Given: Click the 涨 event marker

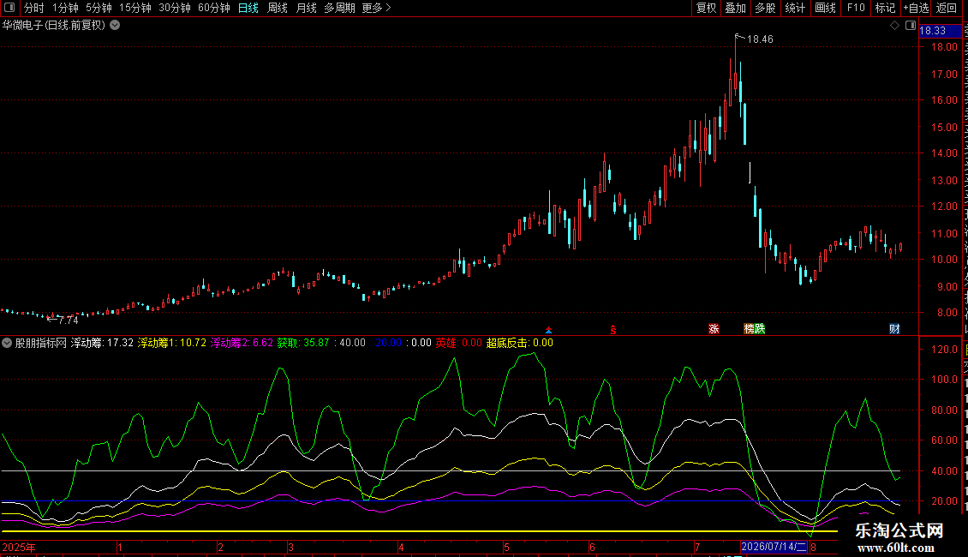Looking at the screenshot, I should pyautogui.click(x=714, y=329).
